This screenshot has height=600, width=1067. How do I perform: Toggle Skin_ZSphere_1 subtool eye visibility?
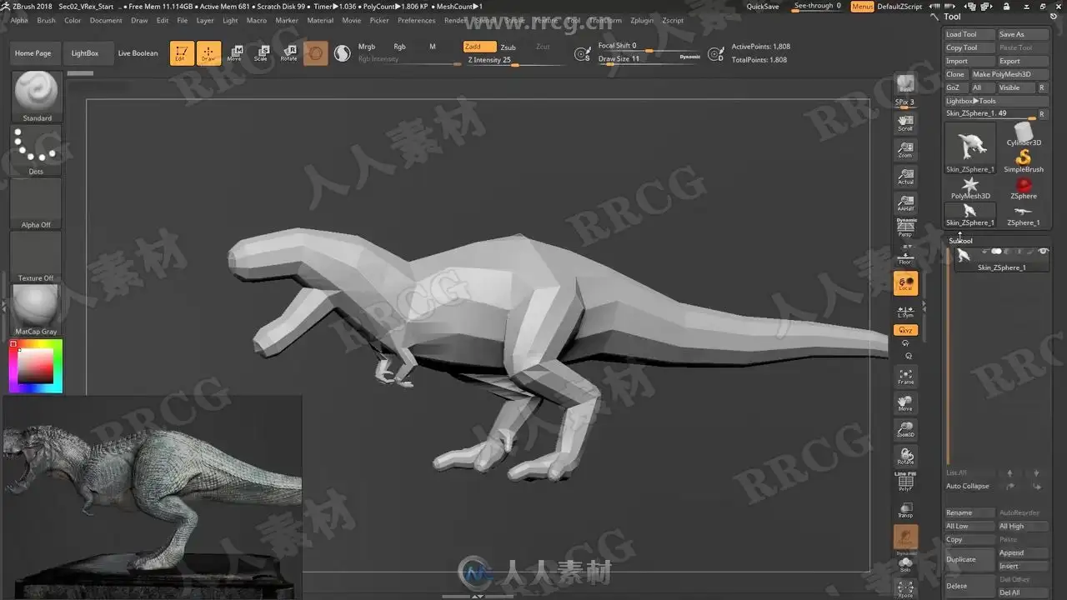pyautogui.click(x=1042, y=252)
